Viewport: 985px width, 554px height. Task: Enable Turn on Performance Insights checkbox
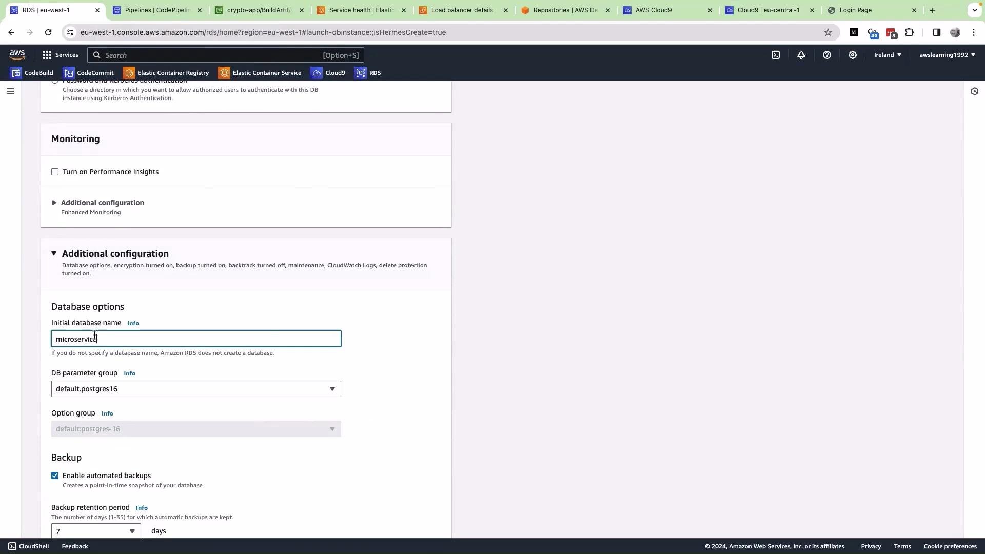click(55, 172)
